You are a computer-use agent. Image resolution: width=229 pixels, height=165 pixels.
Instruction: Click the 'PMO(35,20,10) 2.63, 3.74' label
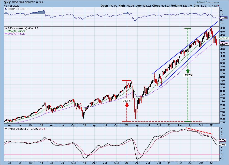tap(26, 129)
